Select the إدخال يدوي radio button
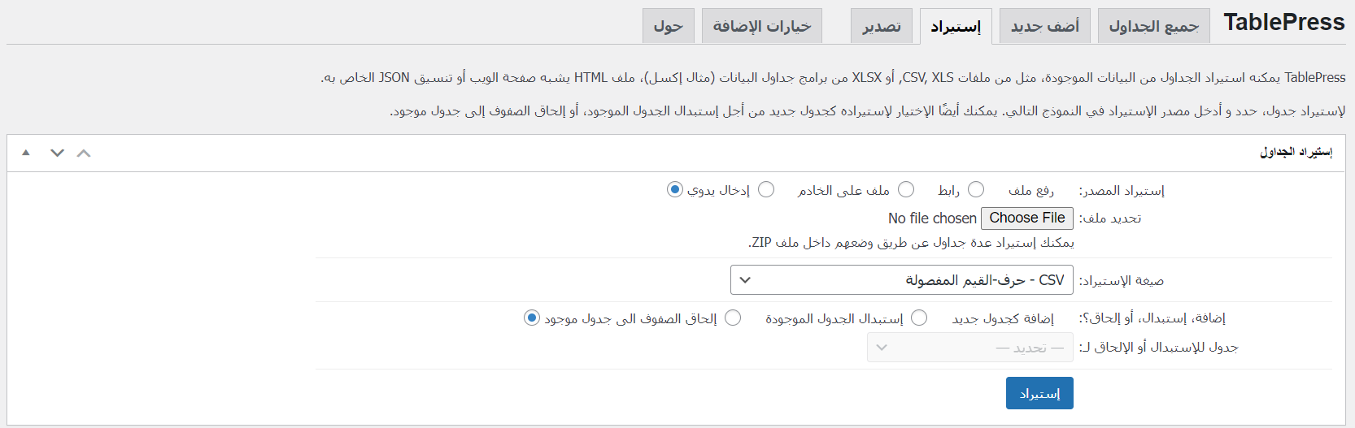 (x=675, y=190)
